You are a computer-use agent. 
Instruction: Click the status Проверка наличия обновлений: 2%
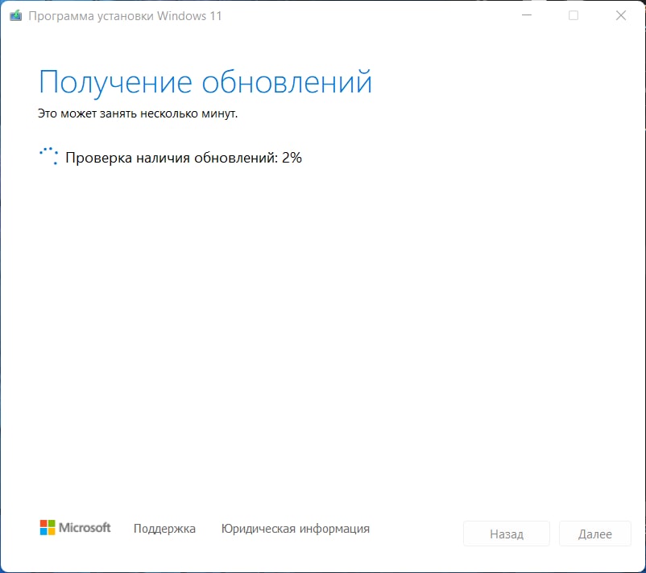(x=184, y=158)
